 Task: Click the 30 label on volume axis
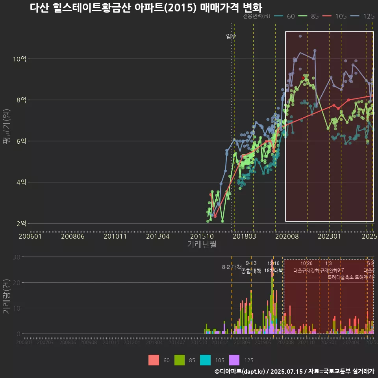click(17, 257)
